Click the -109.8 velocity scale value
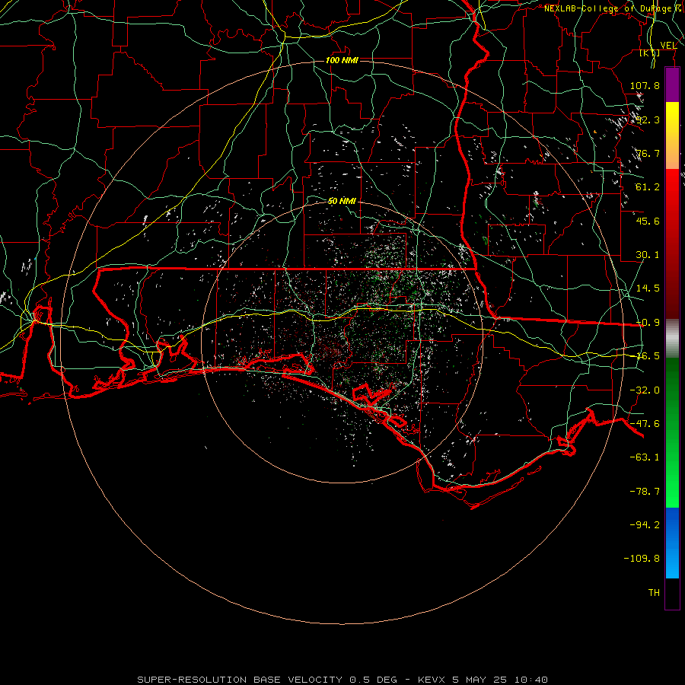 coord(642,559)
